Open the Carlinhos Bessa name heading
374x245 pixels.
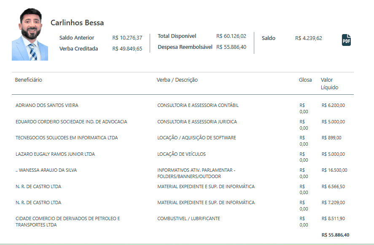77,23
